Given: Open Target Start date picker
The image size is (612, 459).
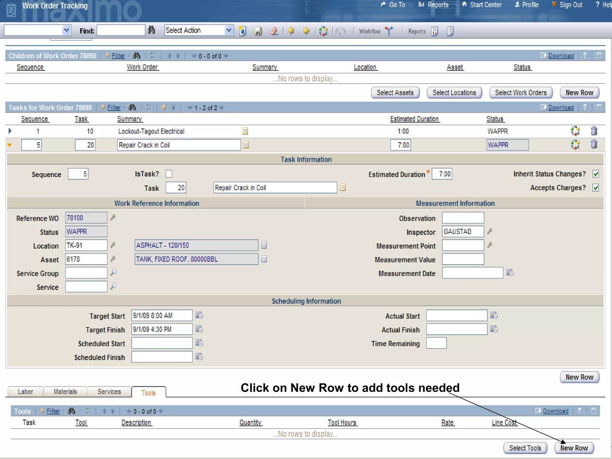Looking at the screenshot, I should [199, 315].
